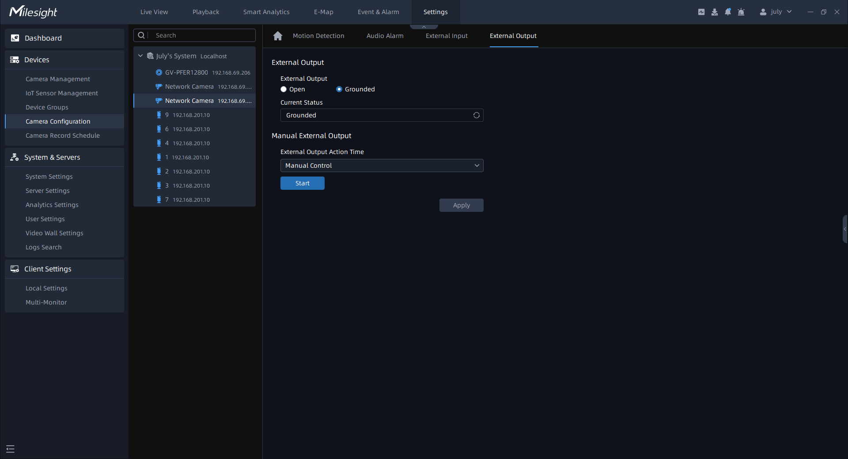This screenshot has width=848, height=459.
Task: Click the alarm siren icon
Action: pos(741,12)
